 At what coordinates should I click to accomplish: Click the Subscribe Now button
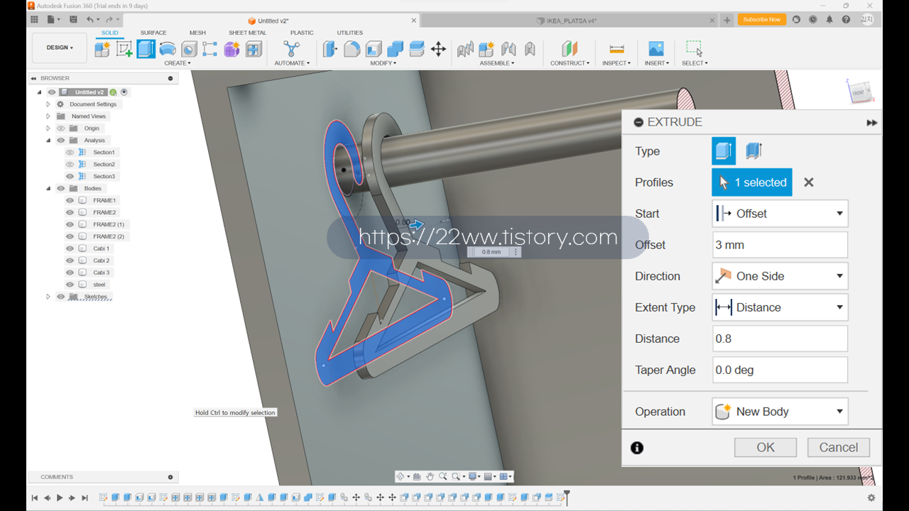pos(762,20)
